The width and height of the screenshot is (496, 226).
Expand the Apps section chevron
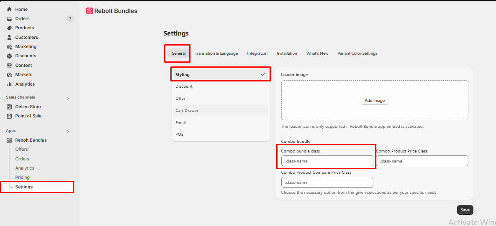68,132
